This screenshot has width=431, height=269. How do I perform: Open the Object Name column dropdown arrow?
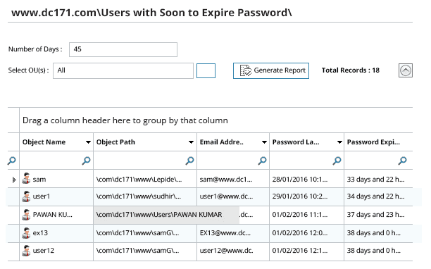(88, 142)
